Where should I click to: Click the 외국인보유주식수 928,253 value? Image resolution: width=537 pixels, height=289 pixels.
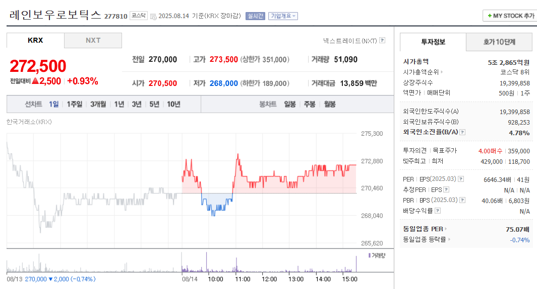pos(518,122)
